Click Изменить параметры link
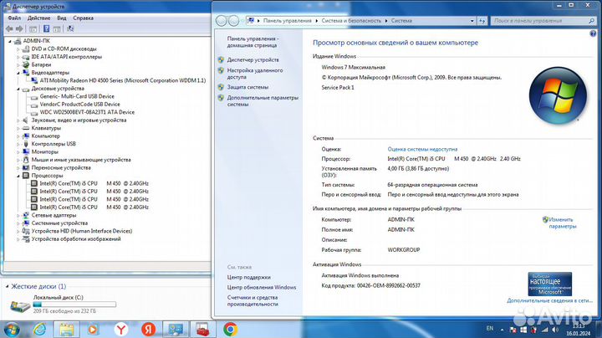 click(563, 223)
